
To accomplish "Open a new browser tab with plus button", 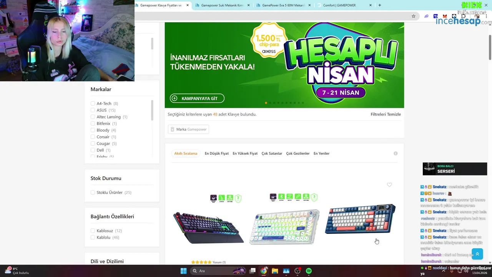I will click(x=380, y=5).
